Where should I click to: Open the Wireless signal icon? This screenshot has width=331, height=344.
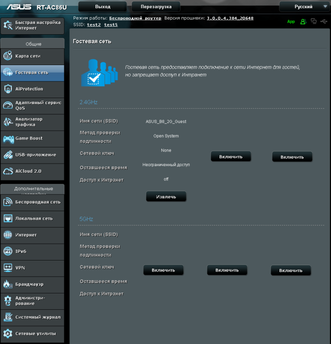(8, 202)
